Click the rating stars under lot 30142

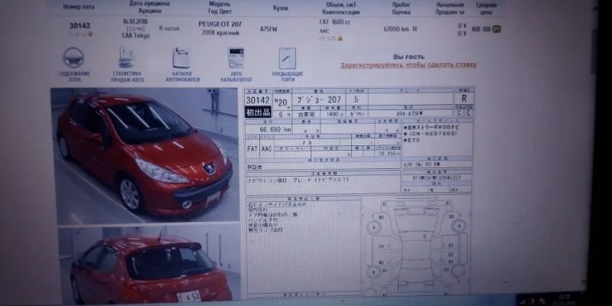[x=80, y=34]
